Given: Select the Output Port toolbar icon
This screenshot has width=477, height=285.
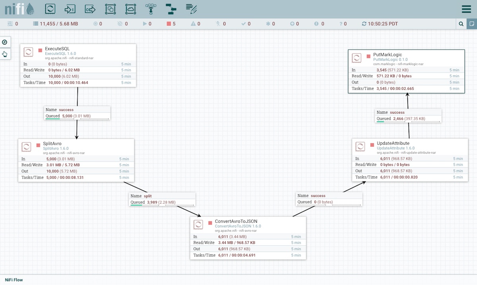Looking at the screenshot, I should pos(91,9).
